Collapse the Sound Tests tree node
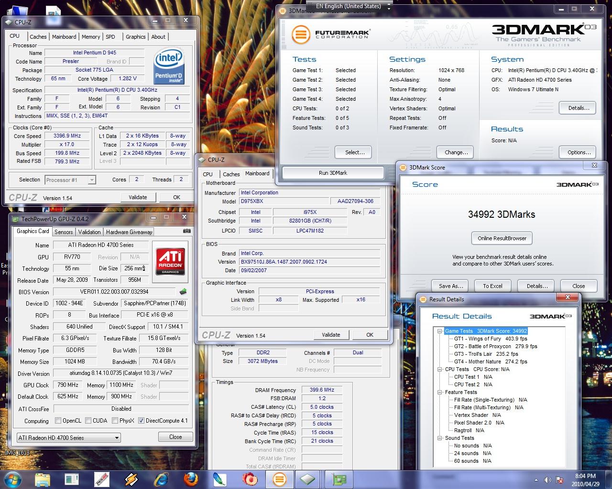Image resolution: width=612 pixels, height=489 pixels. (440, 438)
